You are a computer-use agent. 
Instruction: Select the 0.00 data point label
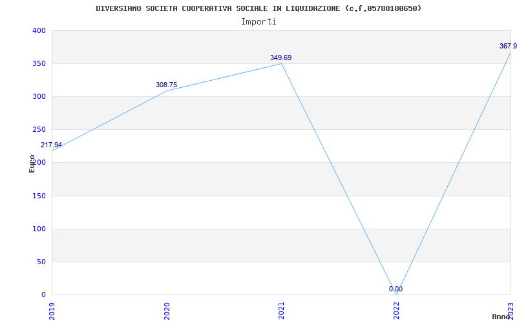(x=396, y=289)
